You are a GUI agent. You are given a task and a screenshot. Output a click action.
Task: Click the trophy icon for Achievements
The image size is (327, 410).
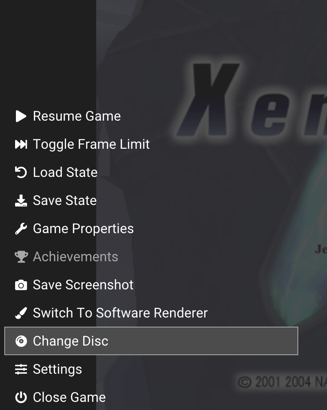pyautogui.click(x=21, y=257)
